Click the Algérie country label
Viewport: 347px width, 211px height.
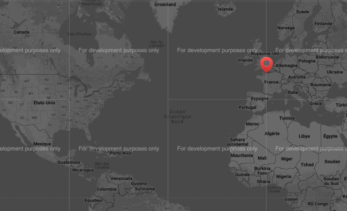pos(272,133)
